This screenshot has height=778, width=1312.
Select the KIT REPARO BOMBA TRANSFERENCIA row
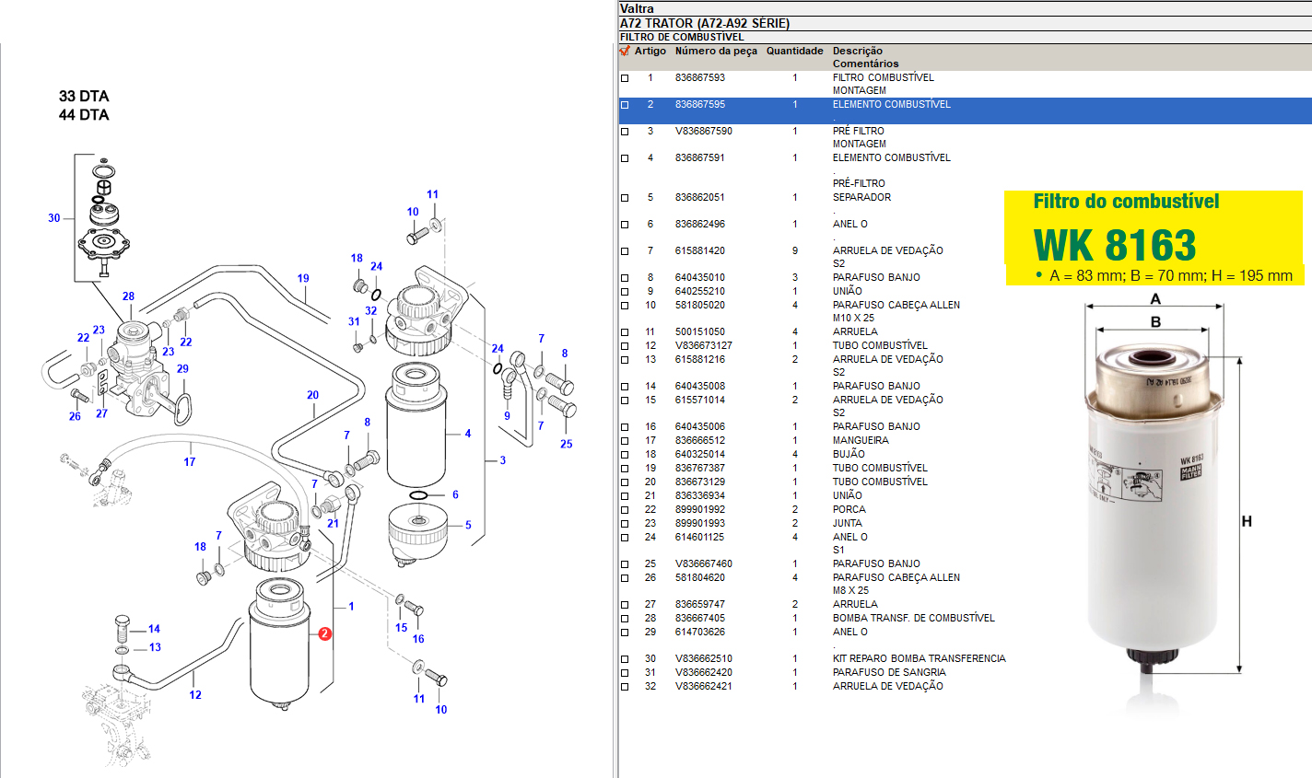(919, 659)
